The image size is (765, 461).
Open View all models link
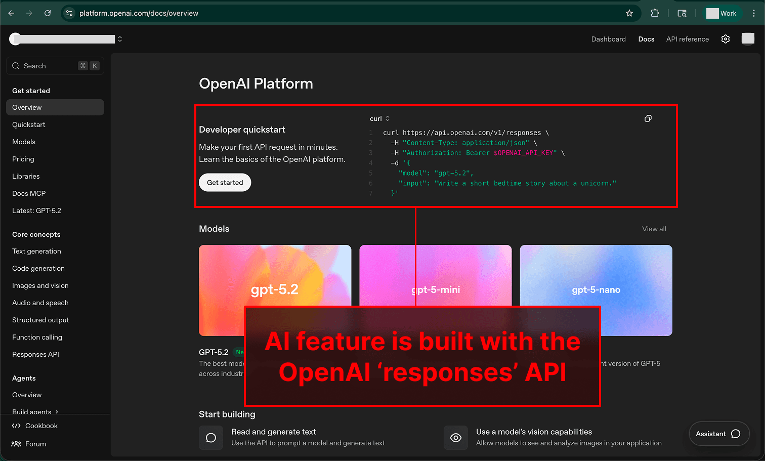coord(654,229)
